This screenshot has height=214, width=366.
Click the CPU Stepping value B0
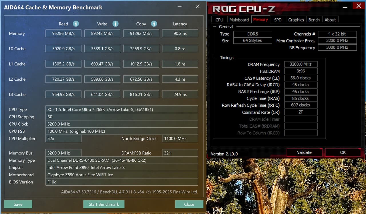pos(122,117)
